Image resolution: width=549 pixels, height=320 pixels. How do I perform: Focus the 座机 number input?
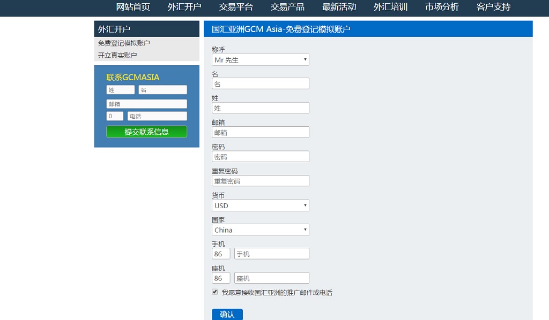[x=272, y=278]
